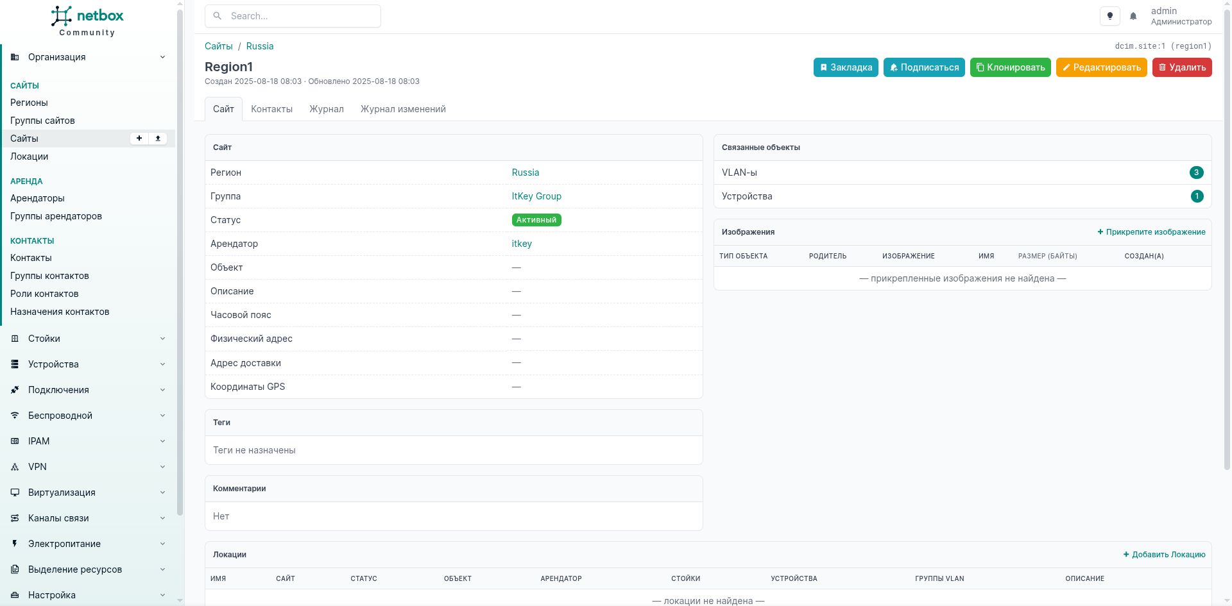Click import upload icon next to Сайты
The width and height of the screenshot is (1232, 606).
click(158, 139)
